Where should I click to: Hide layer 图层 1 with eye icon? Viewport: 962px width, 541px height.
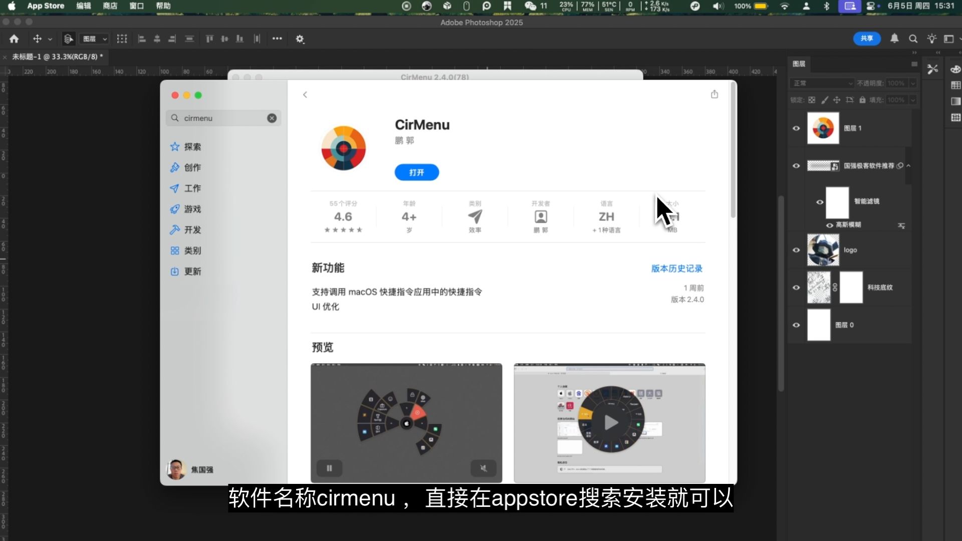[x=796, y=128]
